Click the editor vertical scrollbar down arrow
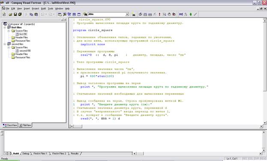 tap(264, 123)
